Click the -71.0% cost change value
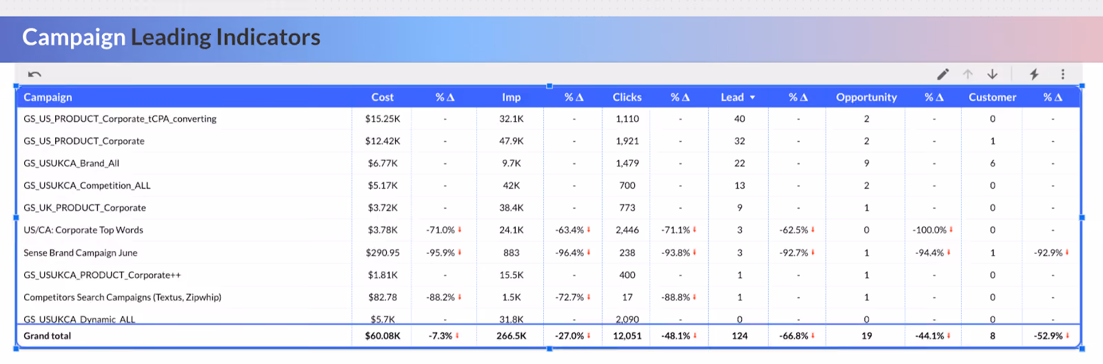Screen dimensions: 1103x364 point(441,230)
